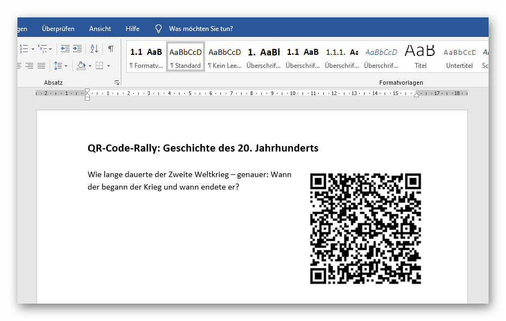The width and height of the screenshot is (506, 321).
Task: Open Absatz paragraph settings dialog launcher
Action: click(117, 83)
